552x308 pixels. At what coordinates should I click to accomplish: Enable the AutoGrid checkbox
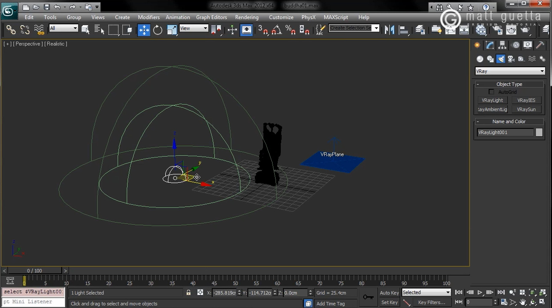click(491, 92)
